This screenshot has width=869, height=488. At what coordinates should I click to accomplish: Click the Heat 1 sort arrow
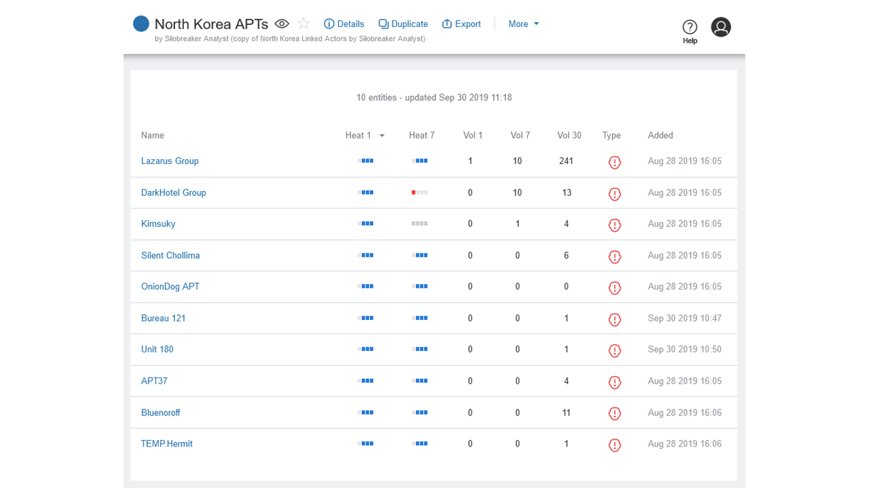(x=382, y=136)
